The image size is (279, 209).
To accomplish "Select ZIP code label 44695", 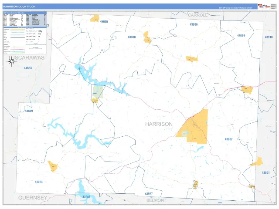I will click(x=104, y=22).
